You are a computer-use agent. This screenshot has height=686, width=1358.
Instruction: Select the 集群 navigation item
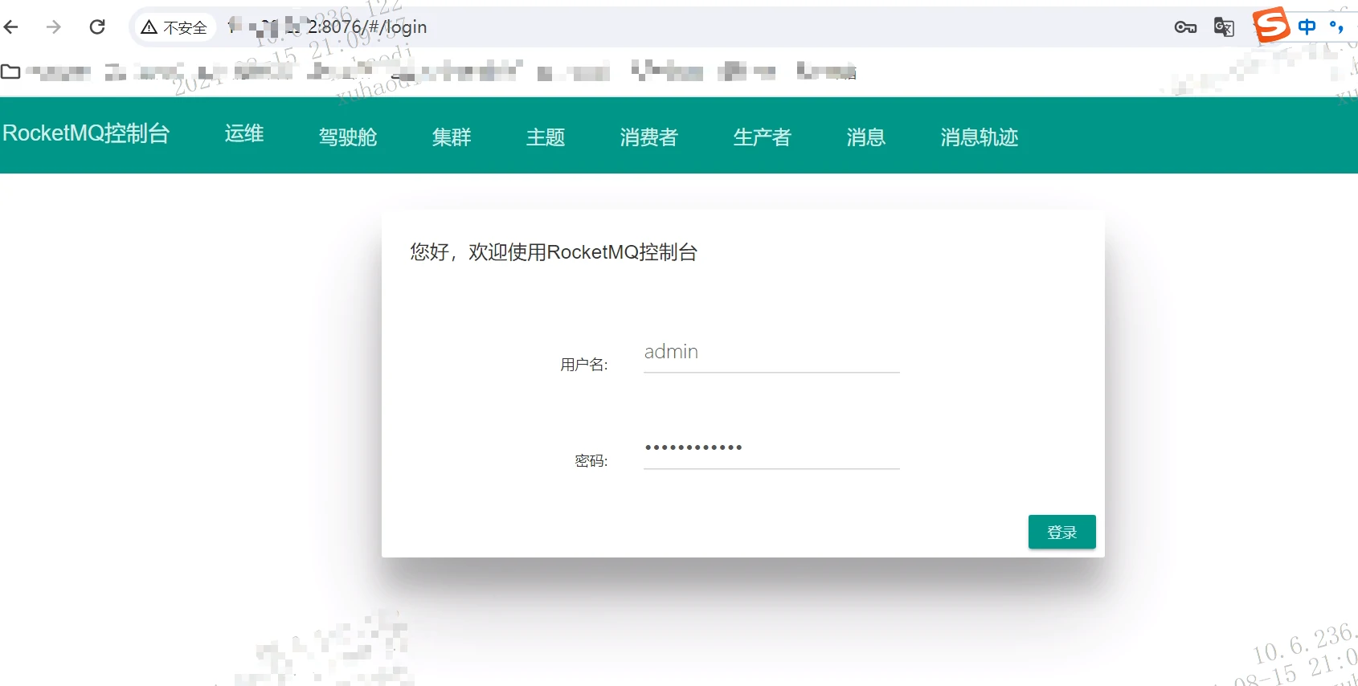452,137
